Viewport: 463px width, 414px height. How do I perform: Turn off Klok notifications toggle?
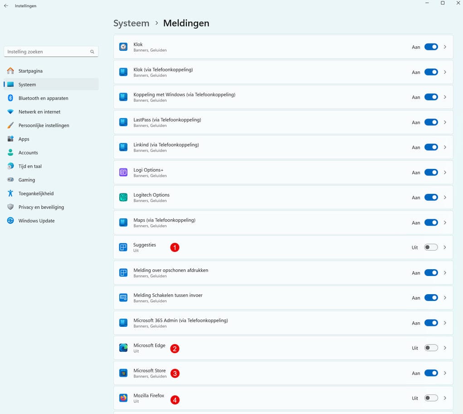pos(431,47)
